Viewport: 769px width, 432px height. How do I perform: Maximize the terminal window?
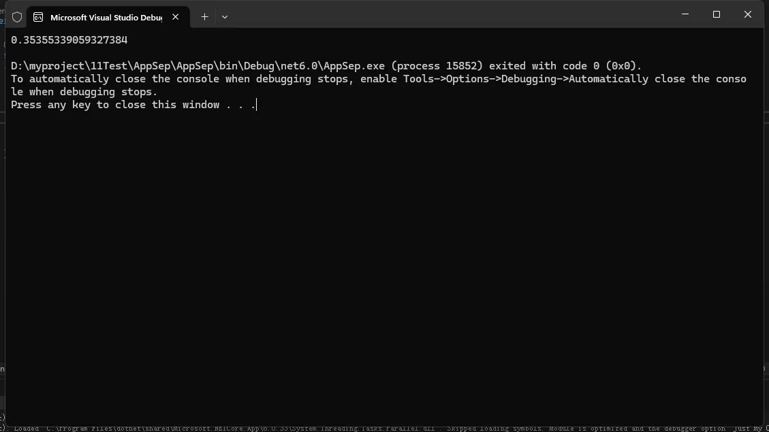click(717, 14)
